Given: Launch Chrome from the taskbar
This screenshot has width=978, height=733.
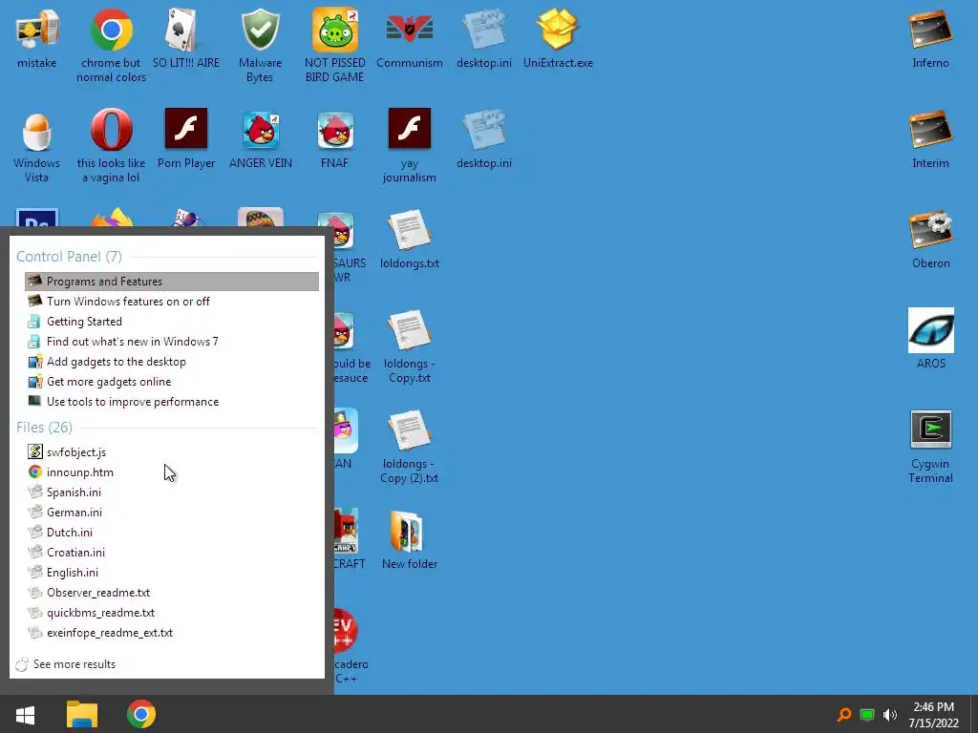Looking at the screenshot, I should pyautogui.click(x=141, y=714).
